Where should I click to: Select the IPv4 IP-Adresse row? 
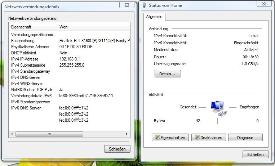70,59
